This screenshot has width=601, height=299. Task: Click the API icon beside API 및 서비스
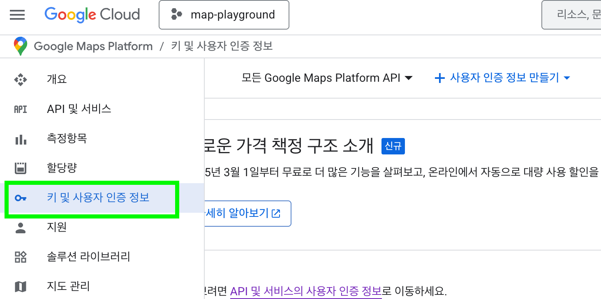(x=21, y=109)
